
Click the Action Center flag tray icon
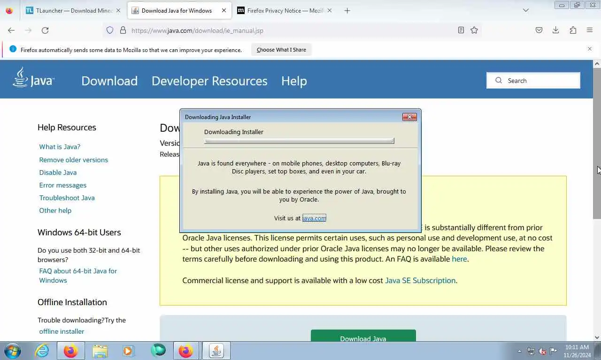pyautogui.click(x=554, y=351)
